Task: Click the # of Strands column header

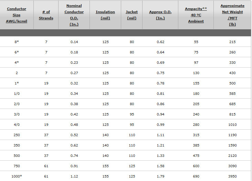Action: [46, 15]
